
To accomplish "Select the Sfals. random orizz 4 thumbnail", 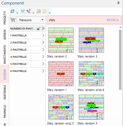I will pyautogui.click(x=91, y=74).
